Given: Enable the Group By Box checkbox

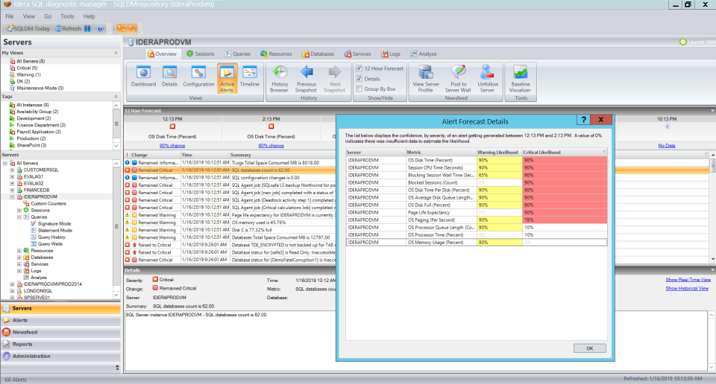Looking at the screenshot, I should (359, 89).
